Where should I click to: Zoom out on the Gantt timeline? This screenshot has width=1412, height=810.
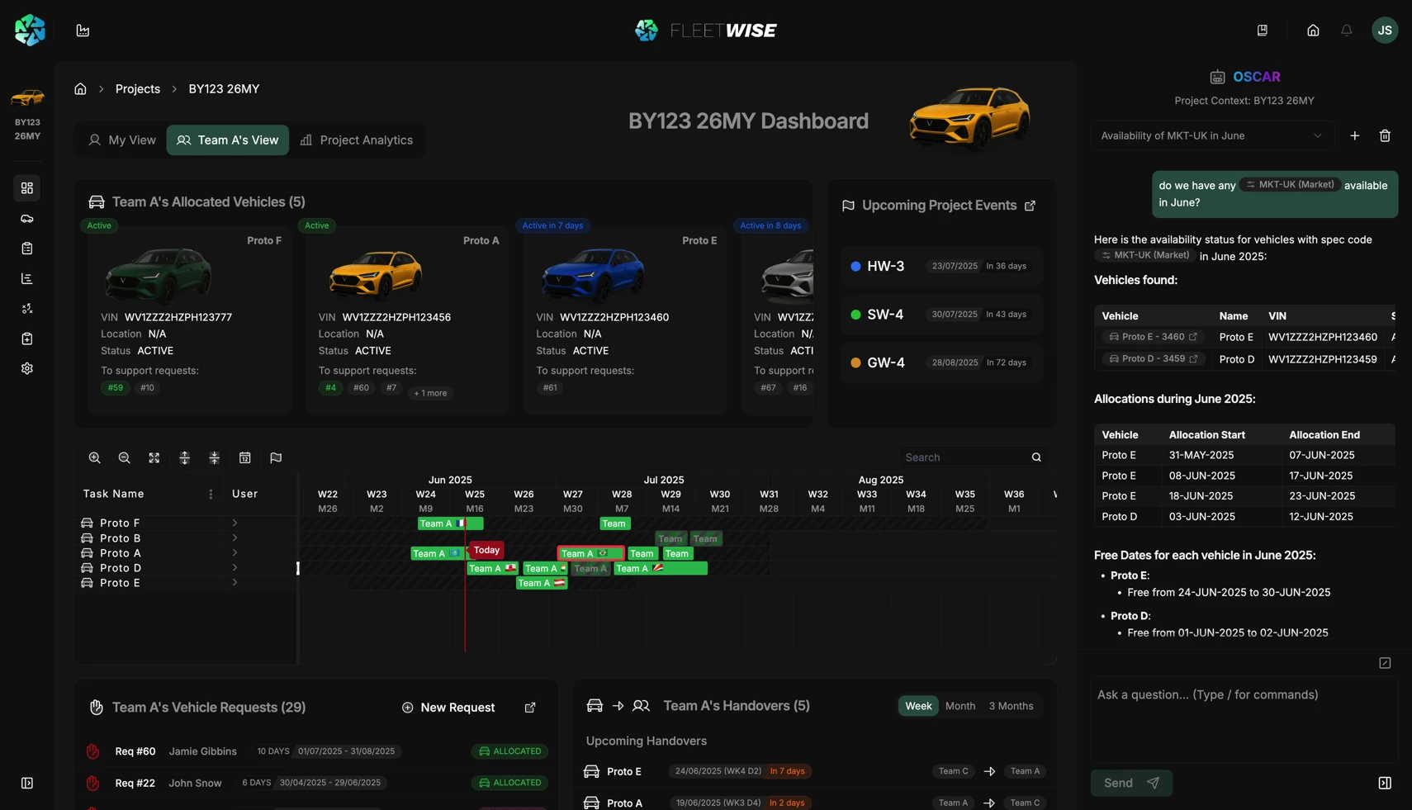tap(125, 457)
